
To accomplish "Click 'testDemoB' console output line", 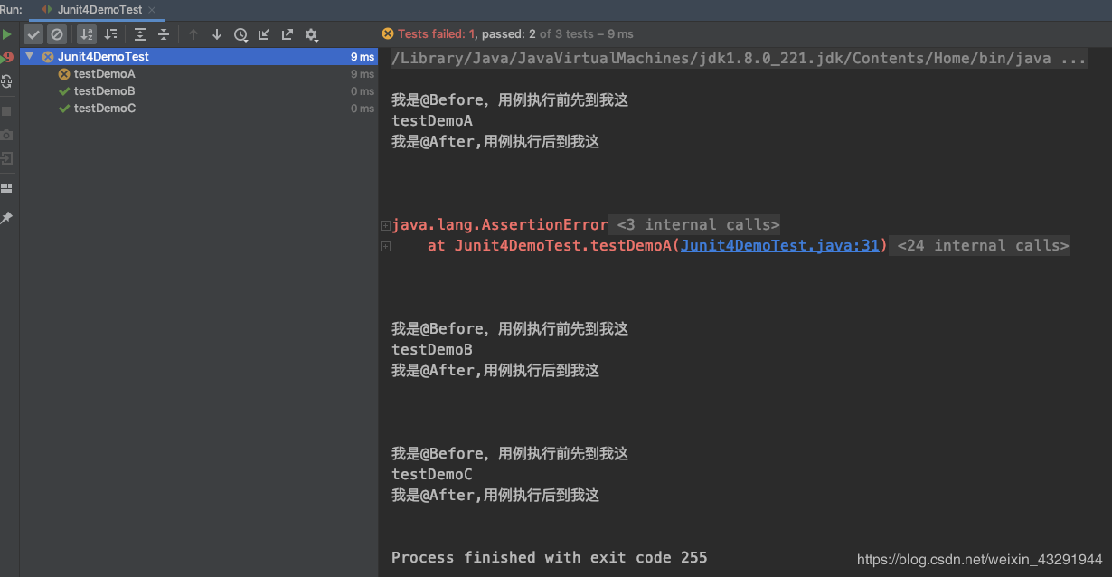I will click(432, 349).
